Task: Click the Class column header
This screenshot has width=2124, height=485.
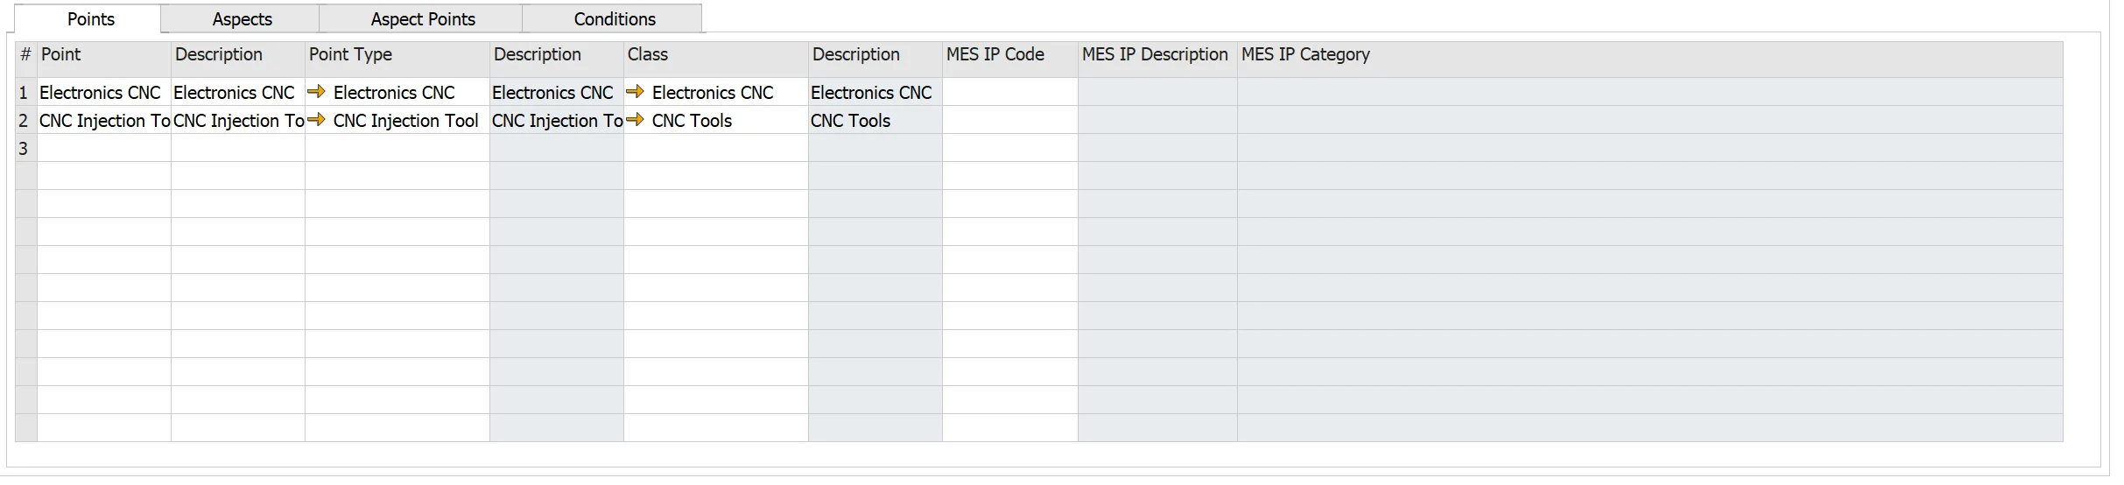Action: [715, 55]
